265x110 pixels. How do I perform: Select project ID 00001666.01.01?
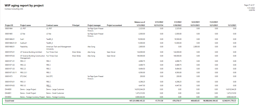(x=11, y=43)
